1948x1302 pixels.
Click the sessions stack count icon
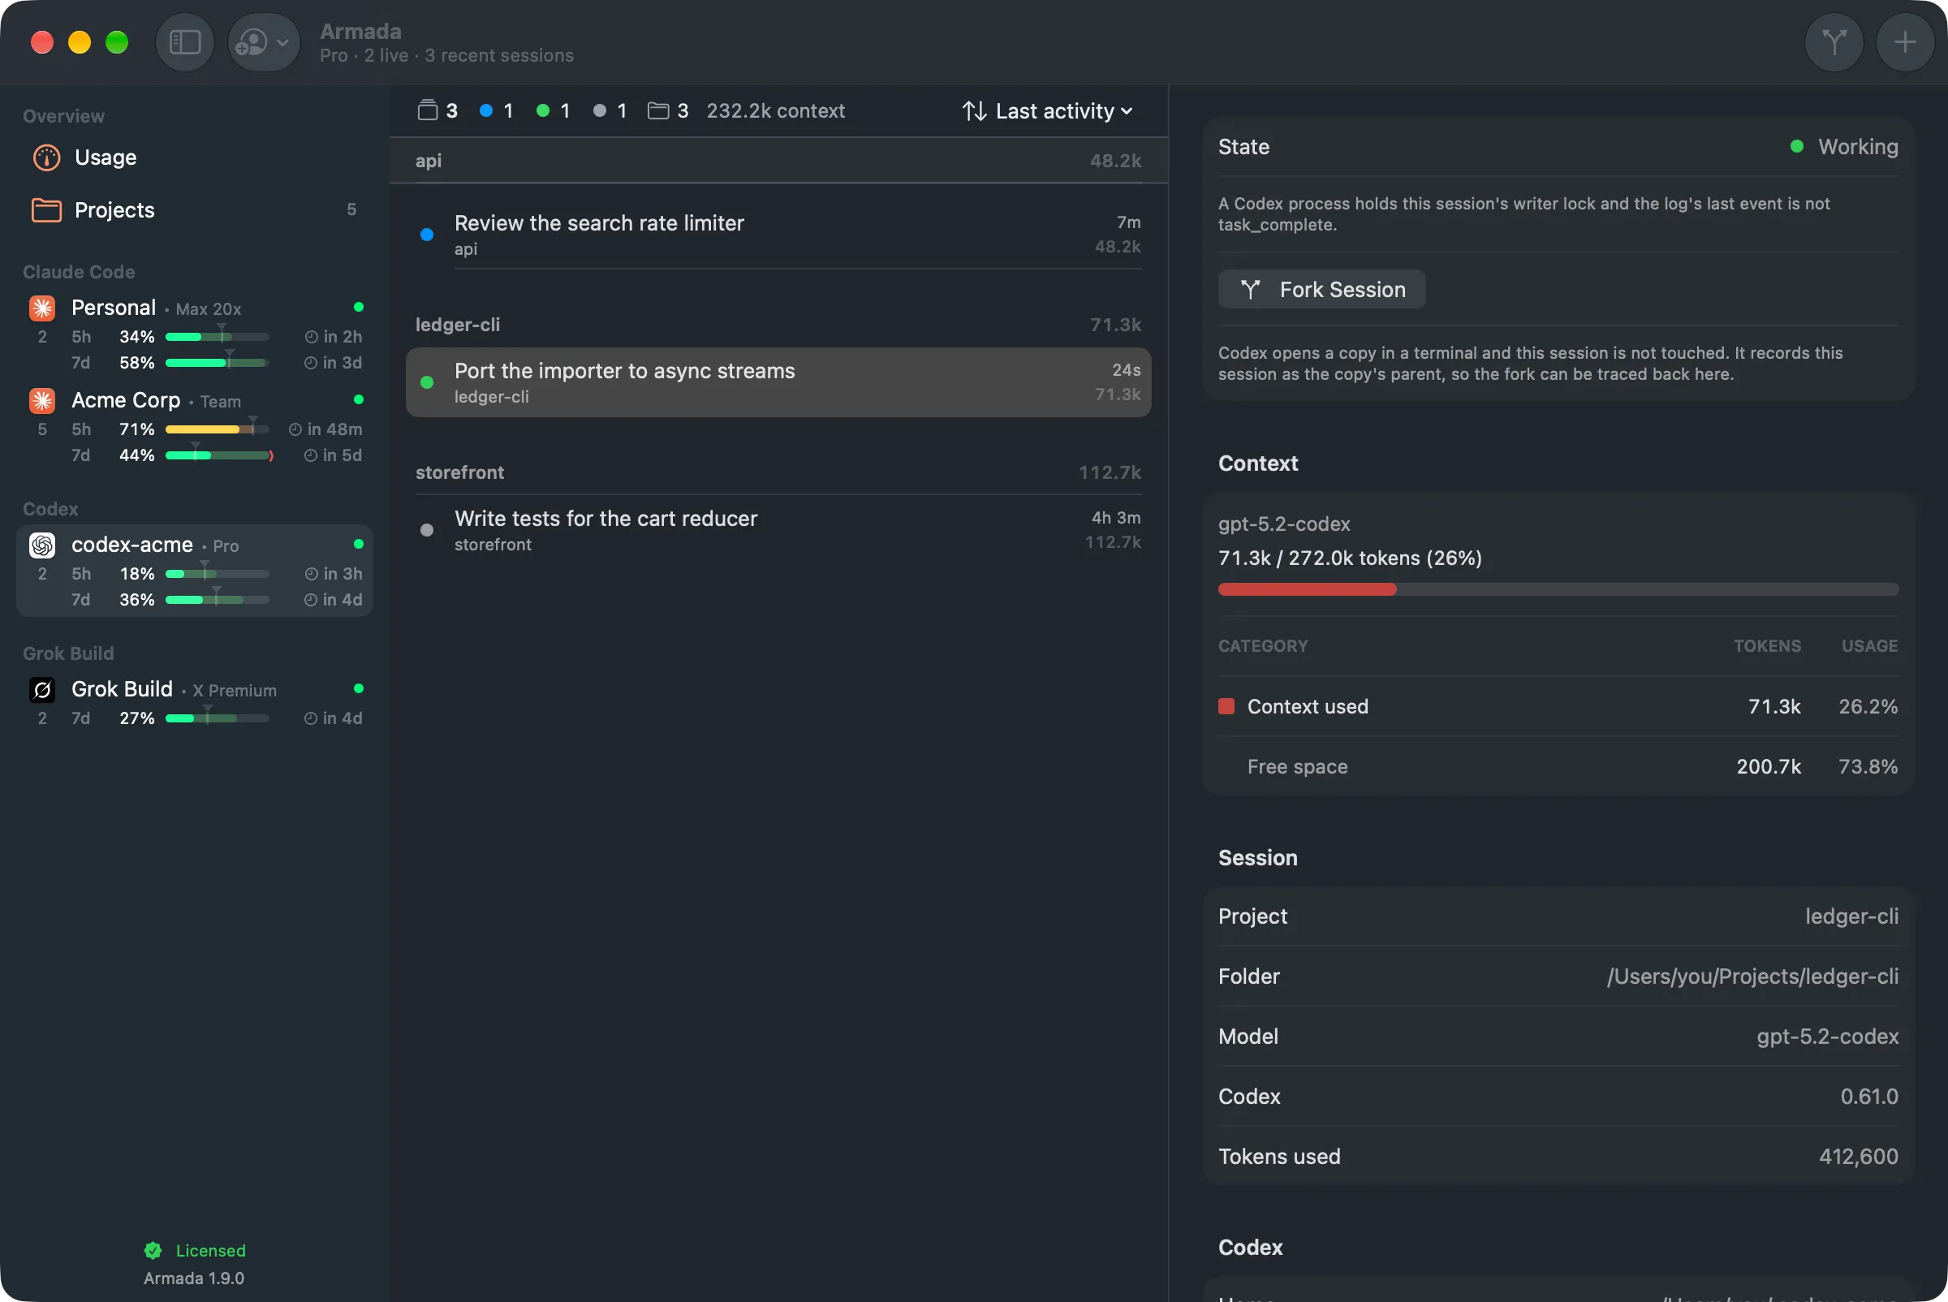tap(427, 110)
